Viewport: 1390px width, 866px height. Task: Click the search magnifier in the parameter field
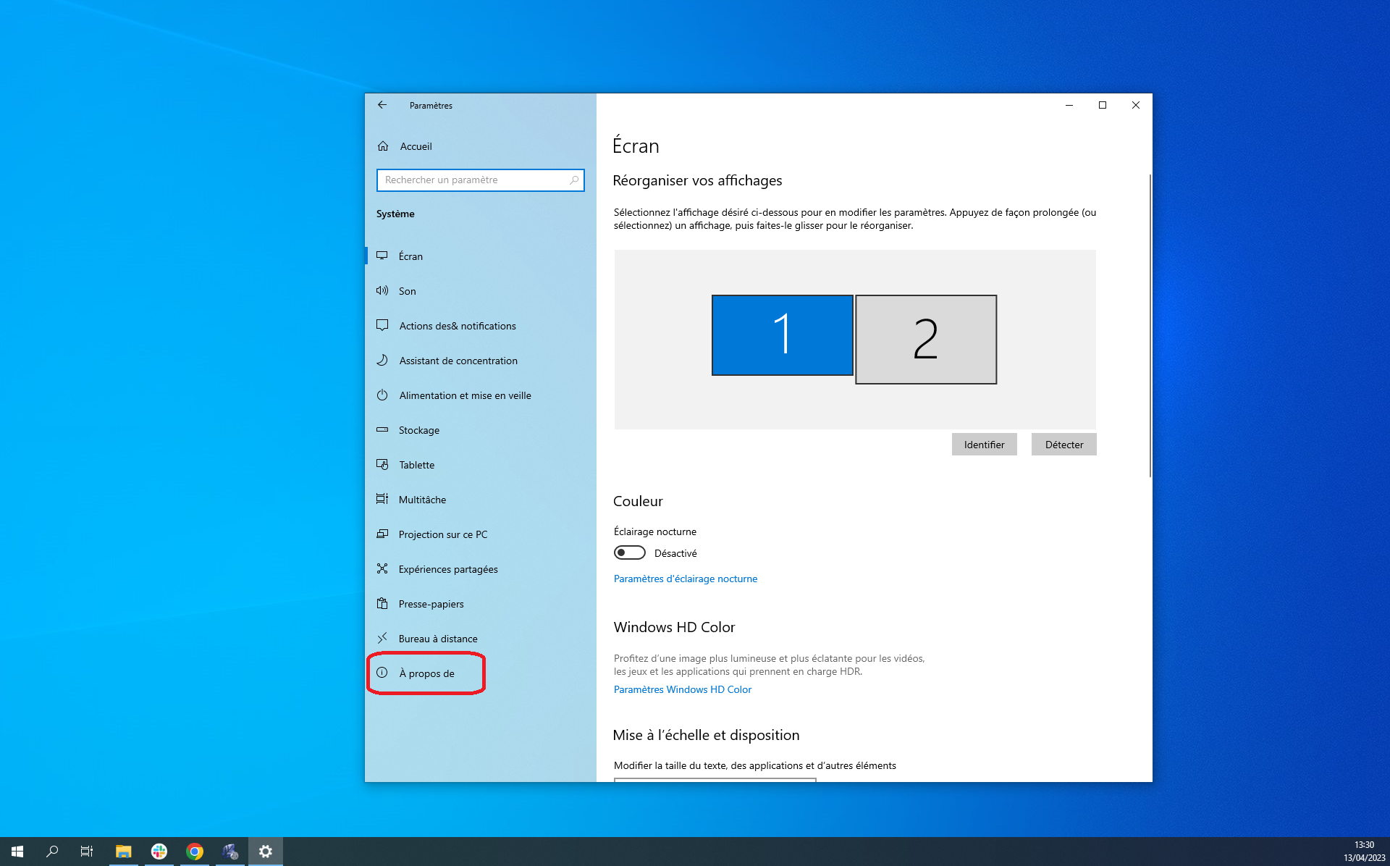tap(574, 180)
